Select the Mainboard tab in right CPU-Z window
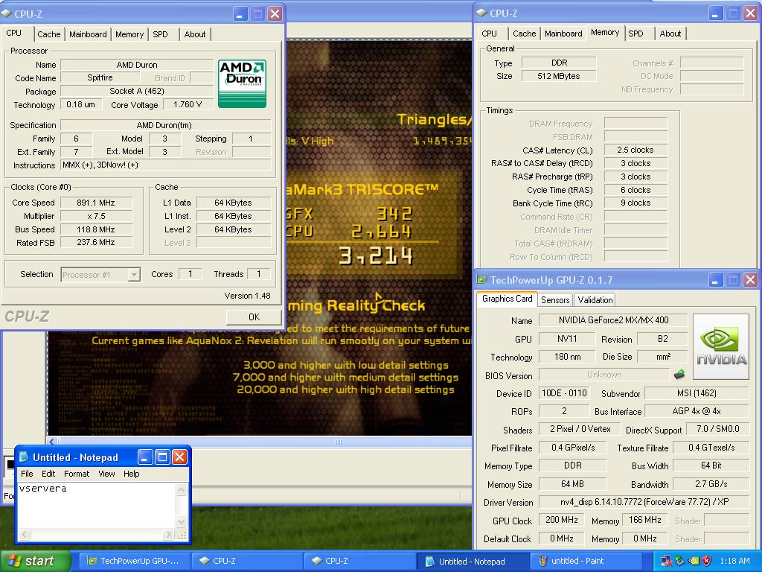Viewport: 762px width, 572px height. [563, 34]
